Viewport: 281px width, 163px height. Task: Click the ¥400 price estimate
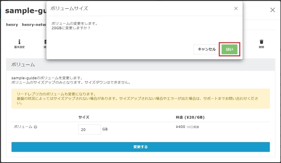coord(179,127)
